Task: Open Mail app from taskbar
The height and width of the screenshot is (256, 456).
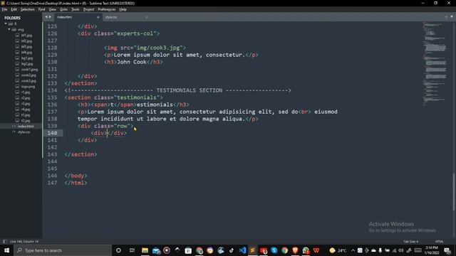Action: (156, 250)
